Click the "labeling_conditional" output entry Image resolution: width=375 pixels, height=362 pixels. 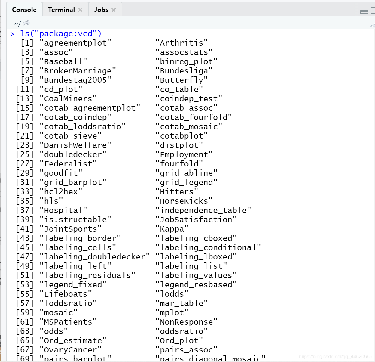208,247
